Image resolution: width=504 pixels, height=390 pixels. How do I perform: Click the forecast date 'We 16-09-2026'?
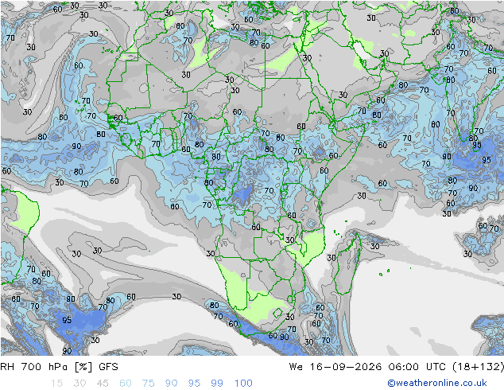(x=335, y=366)
